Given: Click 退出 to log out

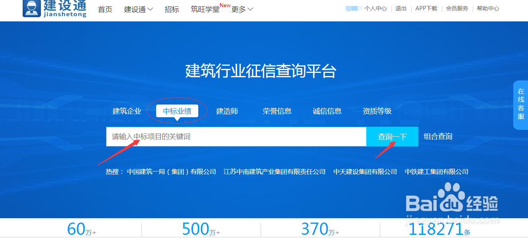Looking at the screenshot, I should 400,8.
